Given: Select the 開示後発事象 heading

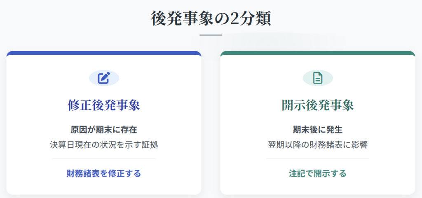Looking at the screenshot, I should click(317, 105).
